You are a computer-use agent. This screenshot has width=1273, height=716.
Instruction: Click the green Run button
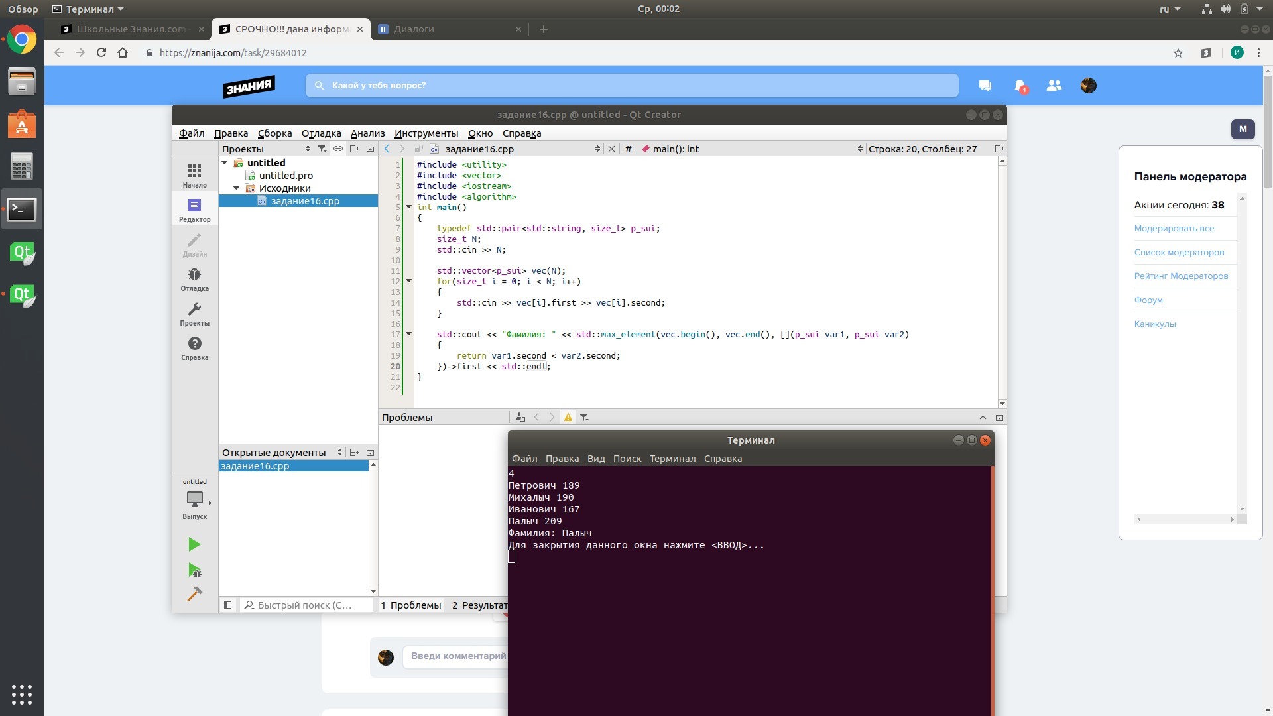point(194,544)
